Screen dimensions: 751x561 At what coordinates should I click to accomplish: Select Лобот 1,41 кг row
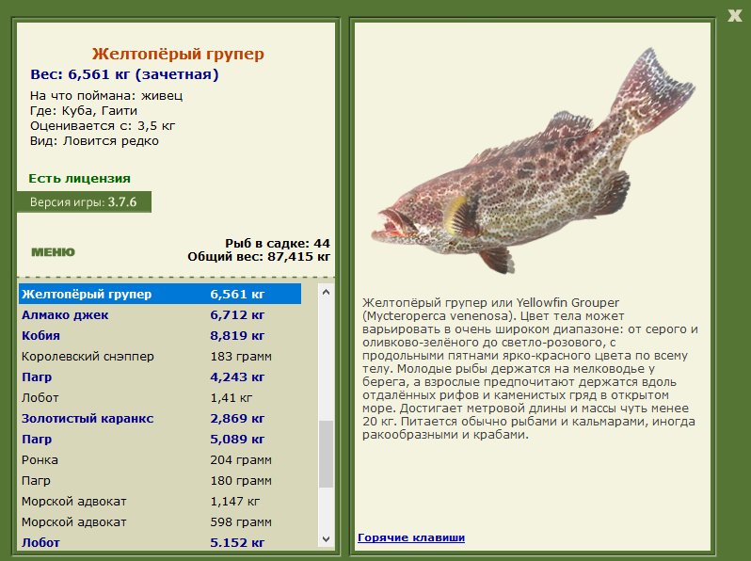160,397
